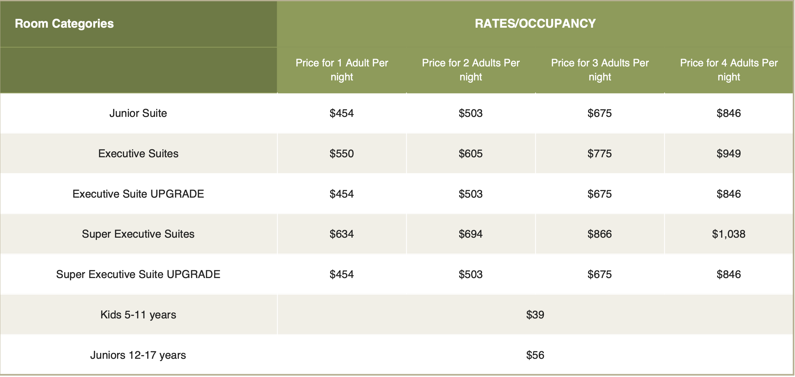The image size is (795, 377).
Task: Click the $56 juniors rate cell
Action: 535,355
